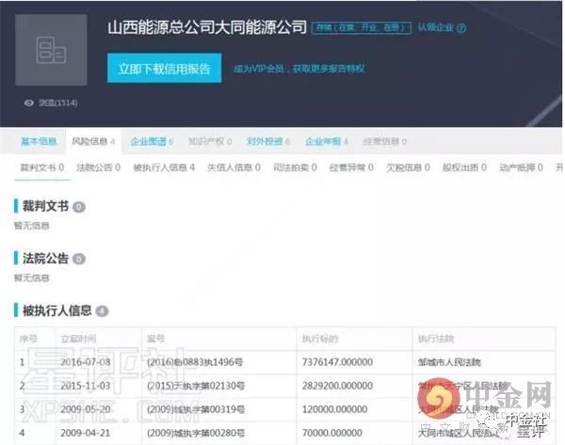Select the 动产抵押 sub-tab
The image size is (565, 445).
(x=521, y=167)
